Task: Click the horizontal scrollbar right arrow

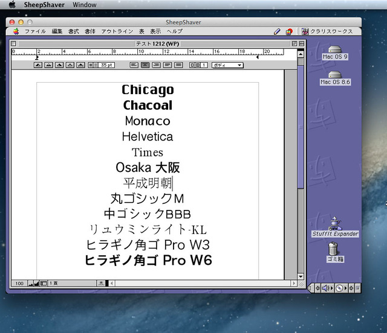Action: tap(294, 284)
